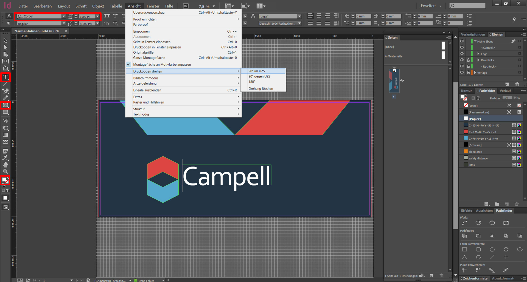
Task: Select the Zoom magnifier tool
Action: 5,171
